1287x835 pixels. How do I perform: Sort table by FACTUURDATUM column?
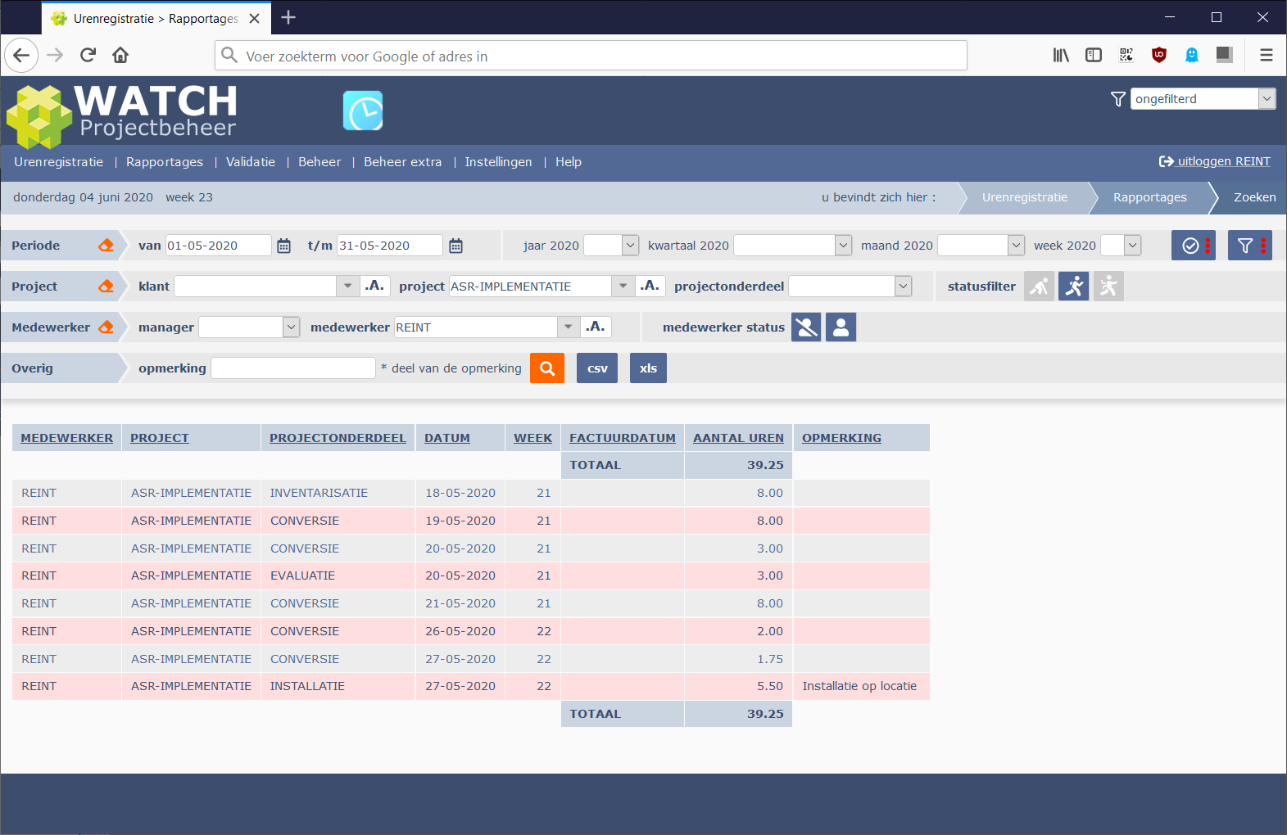pyautogui.click(x=623, y=438)
